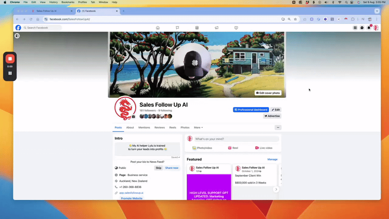Click the followers' avatars row

click(x=156, y=116)
